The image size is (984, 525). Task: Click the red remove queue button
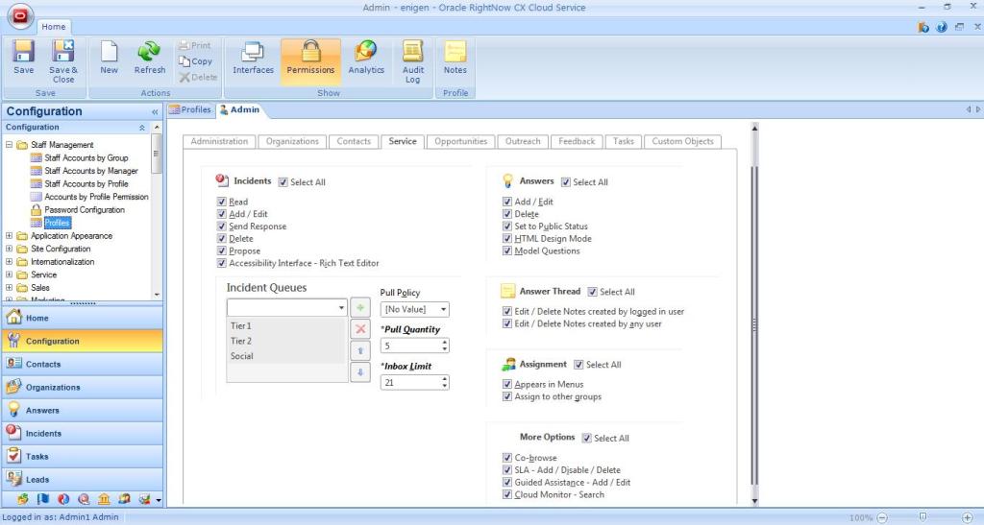tap(361, 329)
